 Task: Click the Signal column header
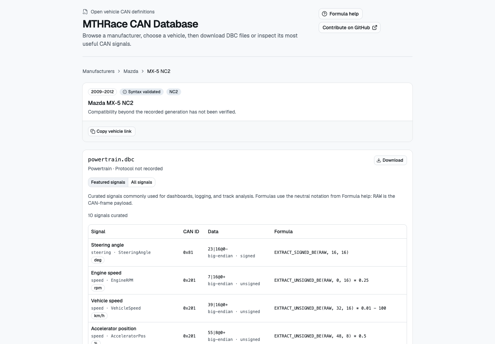click(98, 232)
